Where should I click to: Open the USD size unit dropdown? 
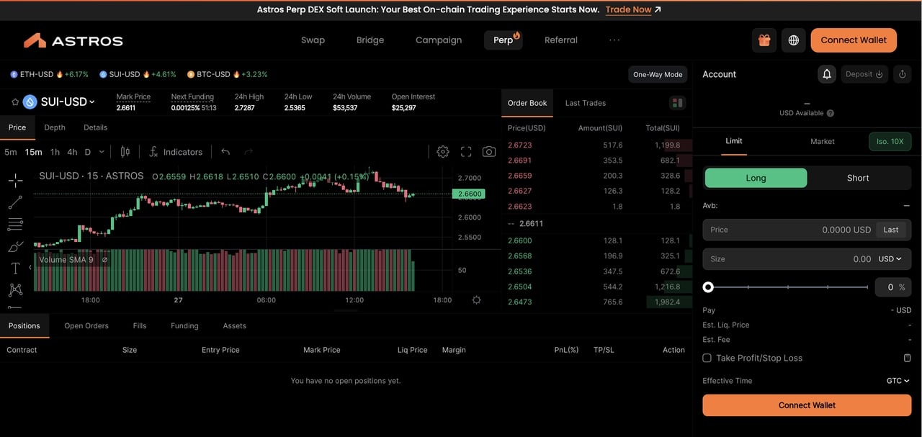pos(890,259)
